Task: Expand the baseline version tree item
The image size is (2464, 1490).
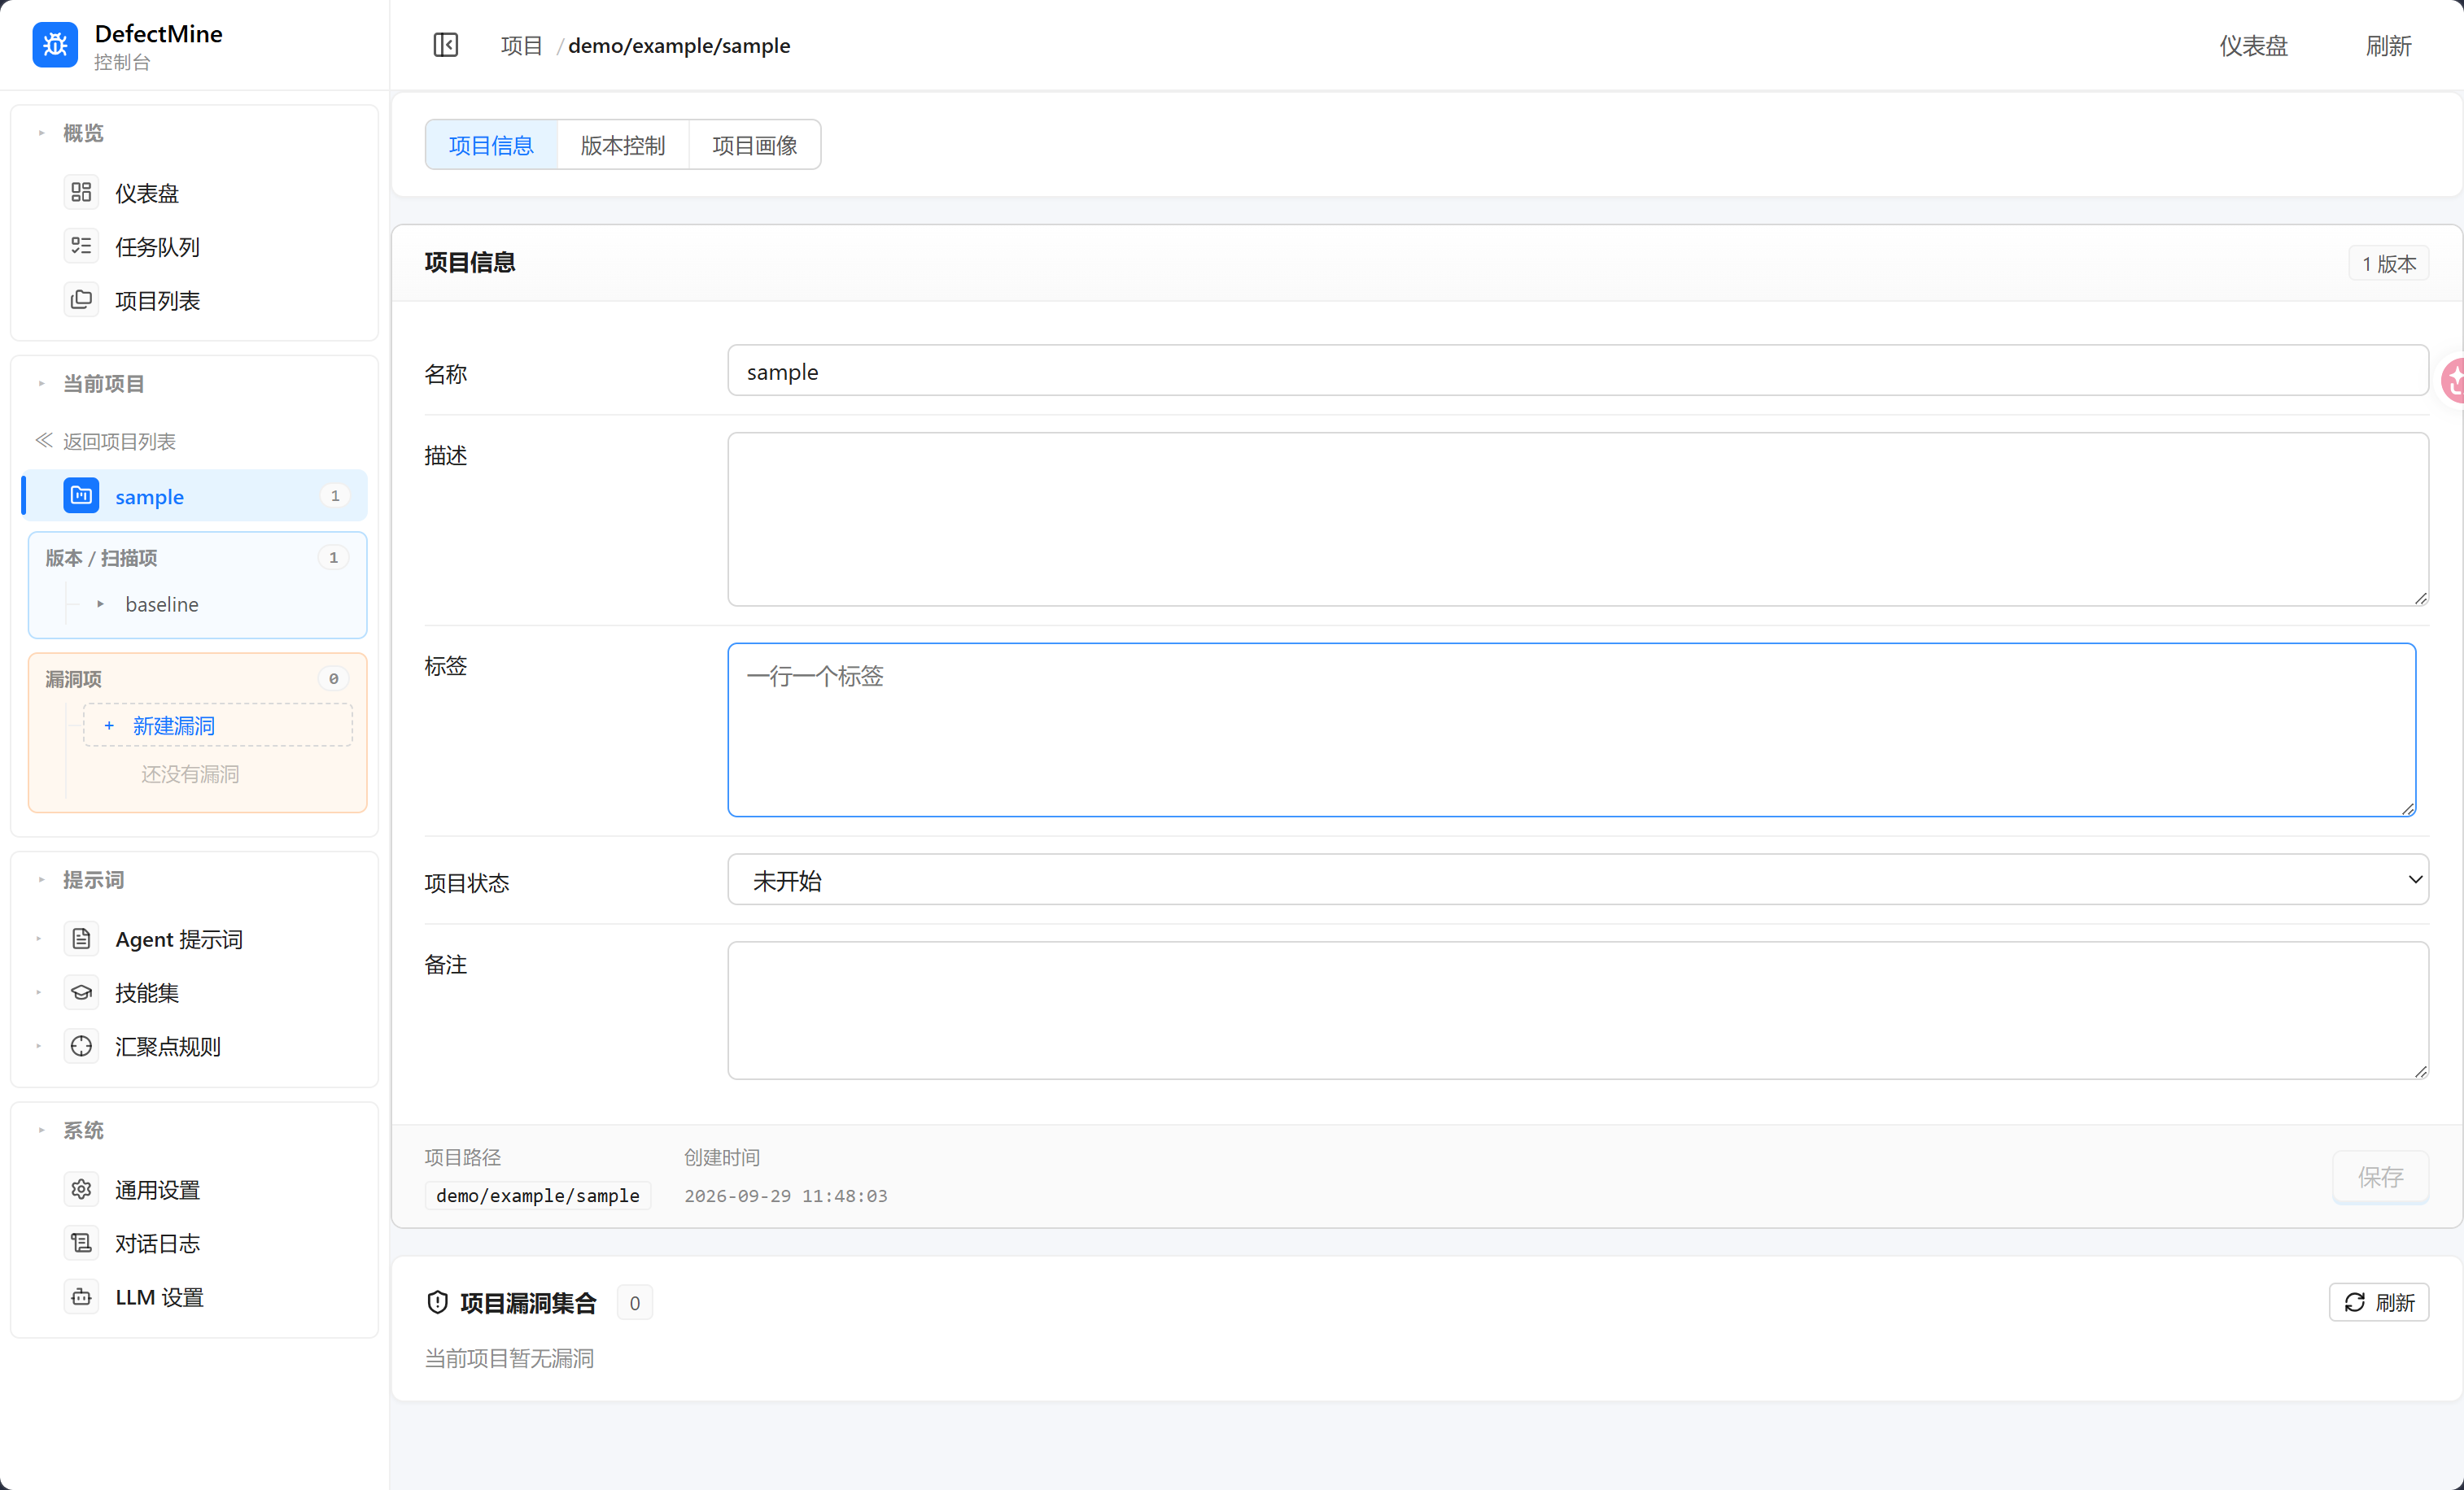Action: 100,604
